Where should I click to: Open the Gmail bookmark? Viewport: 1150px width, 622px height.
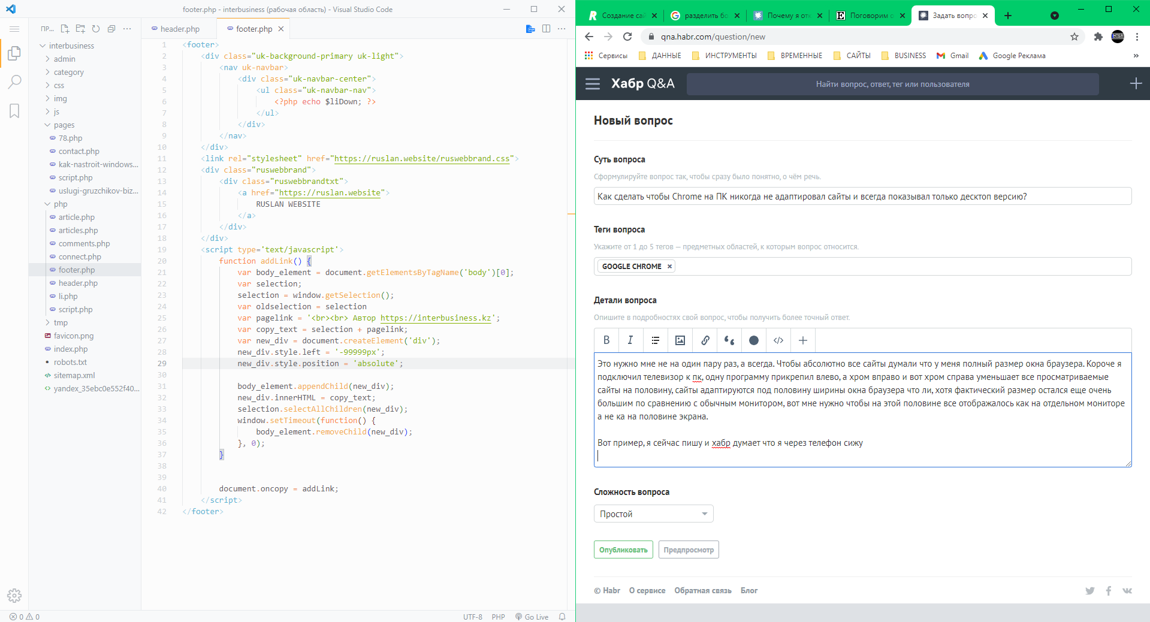[x=952, y=56]
